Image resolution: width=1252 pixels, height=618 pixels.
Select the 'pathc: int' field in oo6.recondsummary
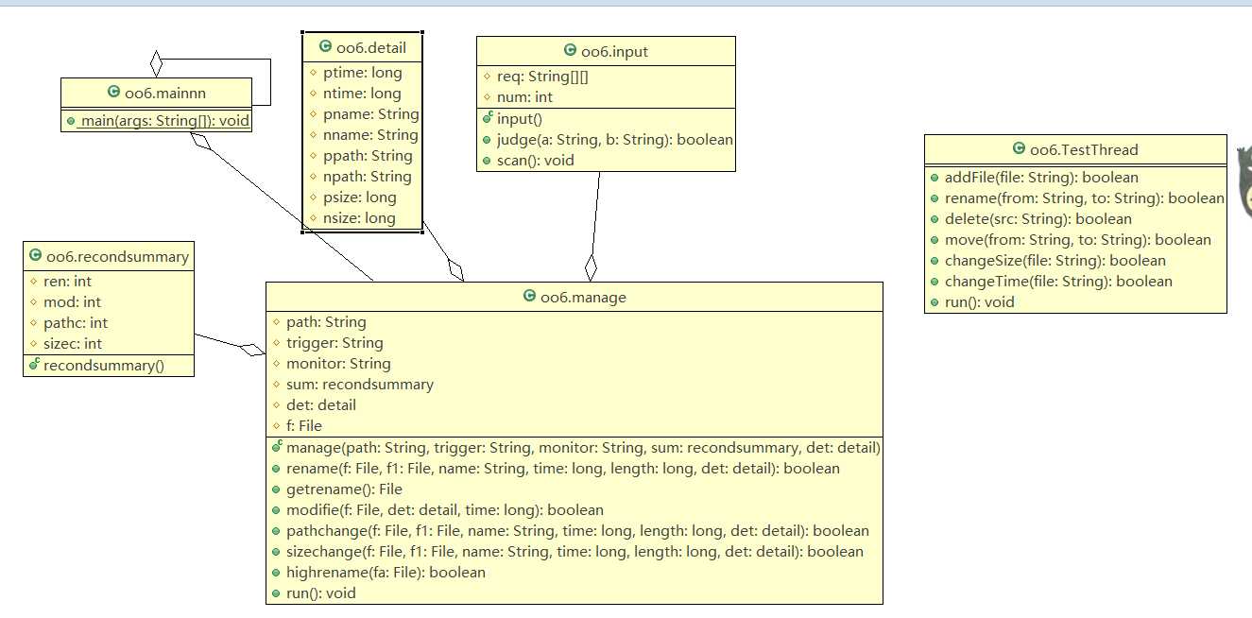[x=76, y=323]
